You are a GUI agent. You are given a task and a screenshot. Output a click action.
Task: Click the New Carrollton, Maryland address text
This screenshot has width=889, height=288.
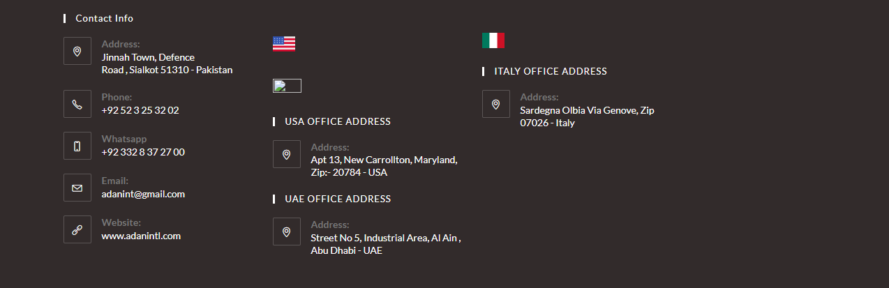(x=384, y=166)
